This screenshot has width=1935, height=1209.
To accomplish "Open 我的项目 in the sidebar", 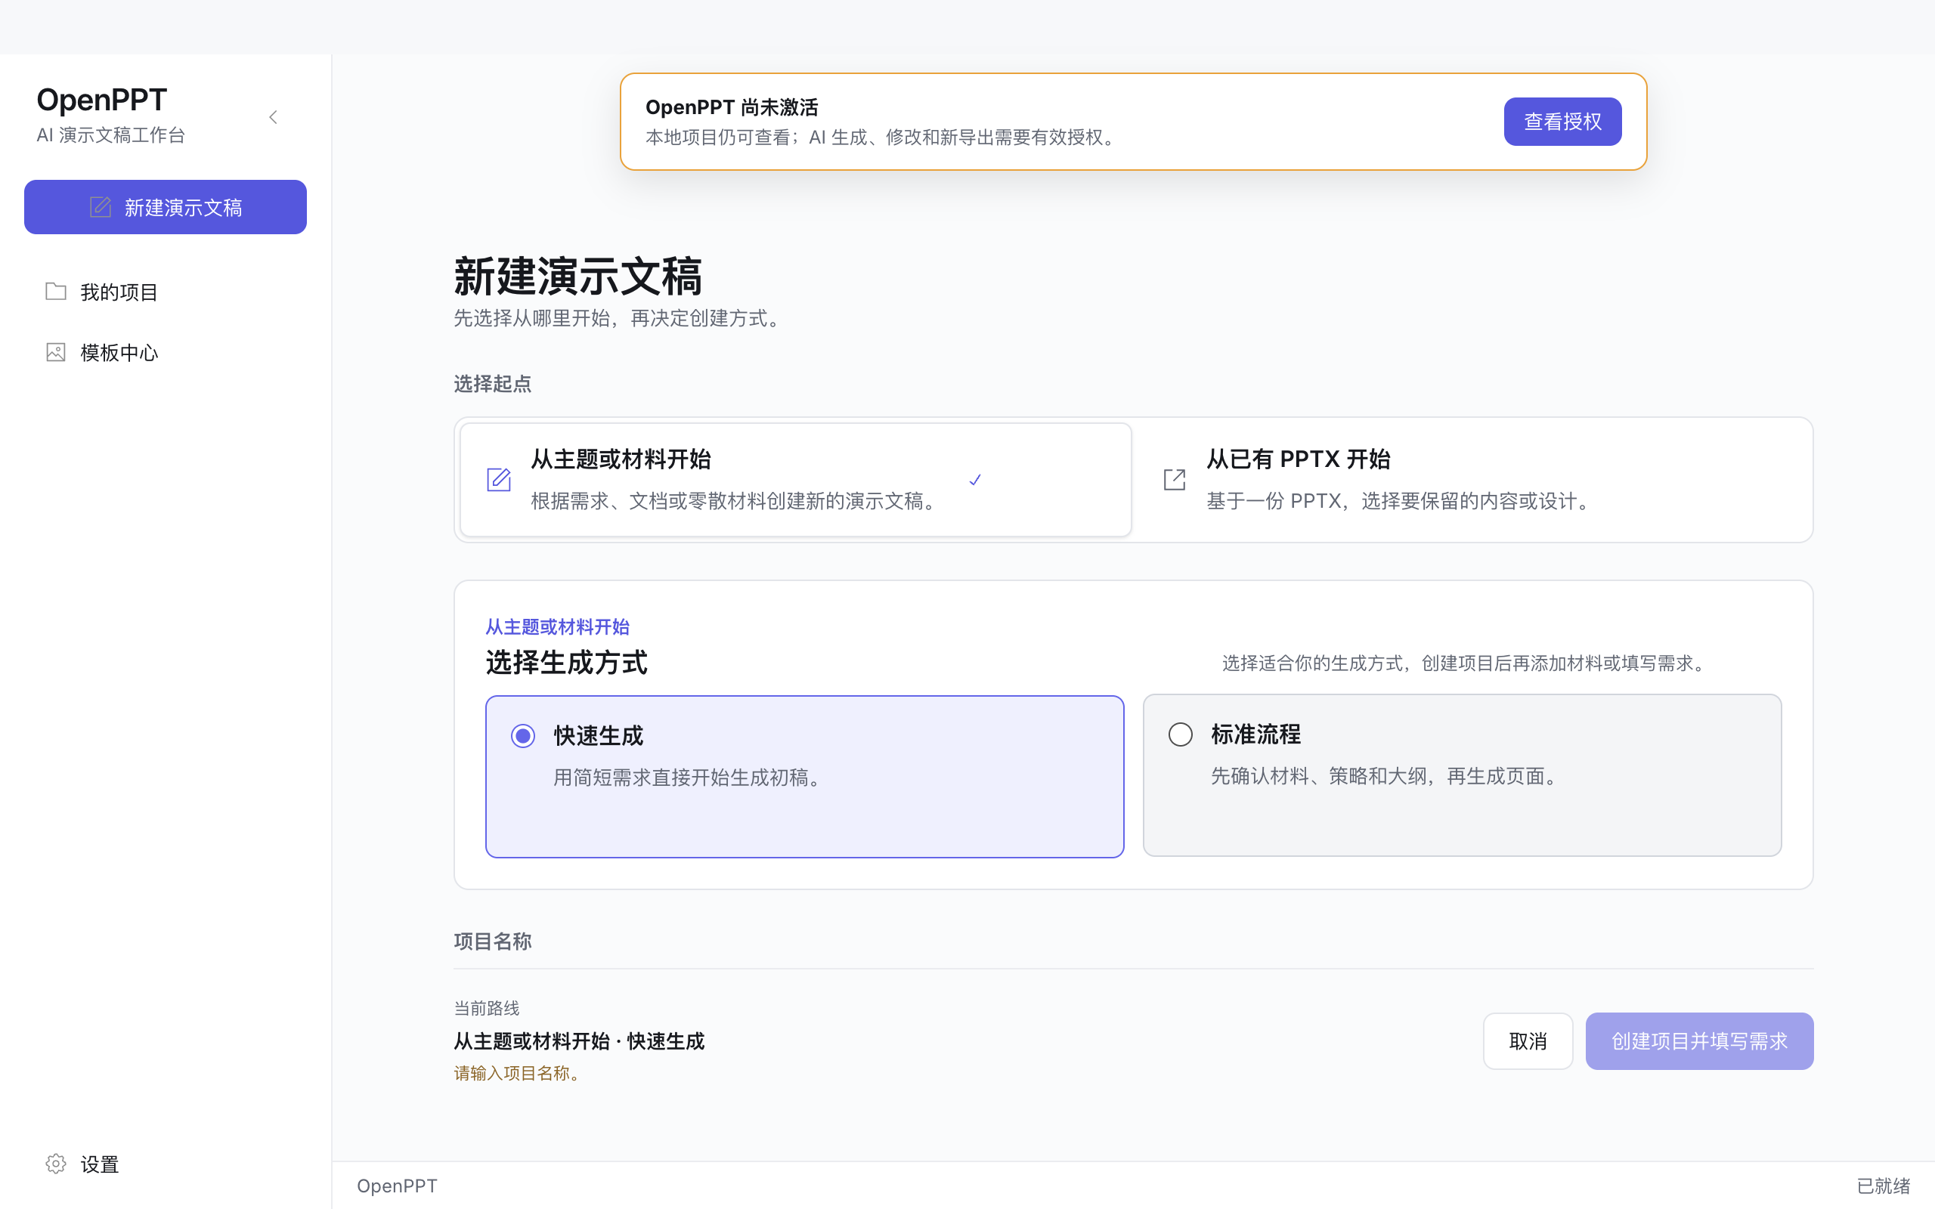I will coord(166,292).
